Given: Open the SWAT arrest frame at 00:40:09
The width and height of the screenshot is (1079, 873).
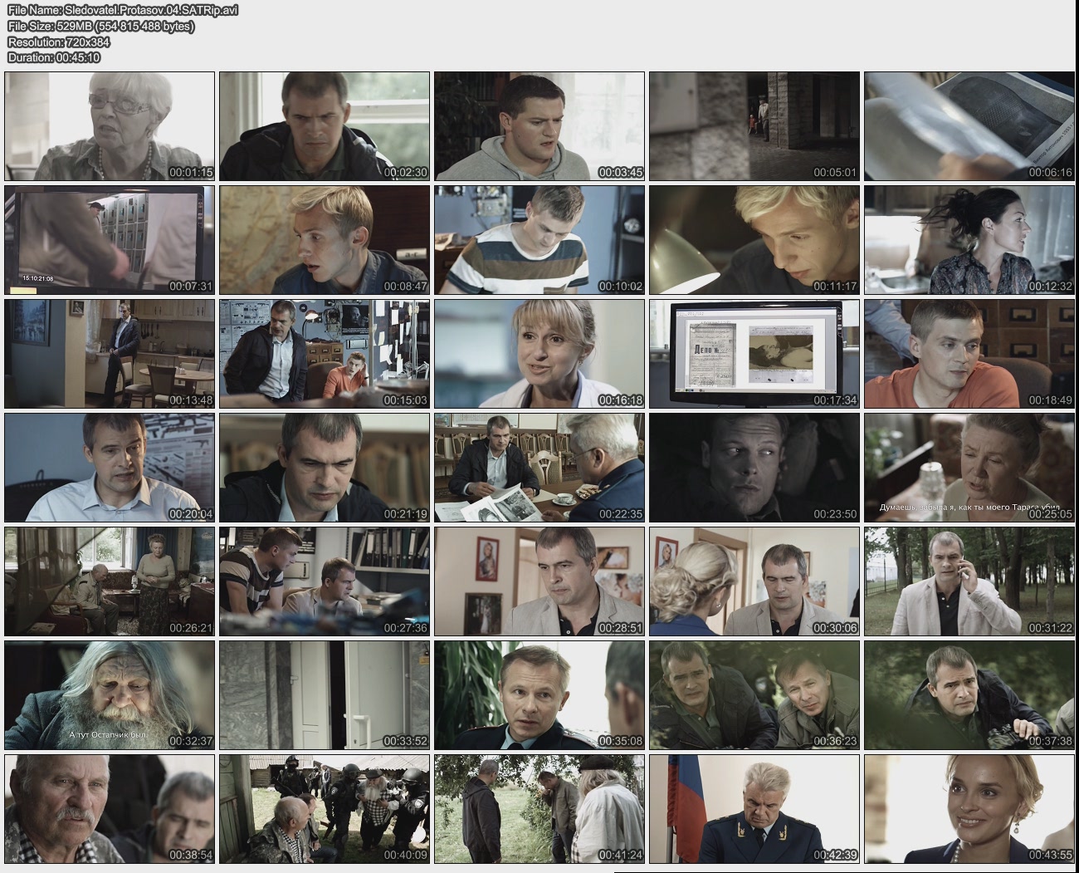Looking at the screenshot, I should click(325, 809).
